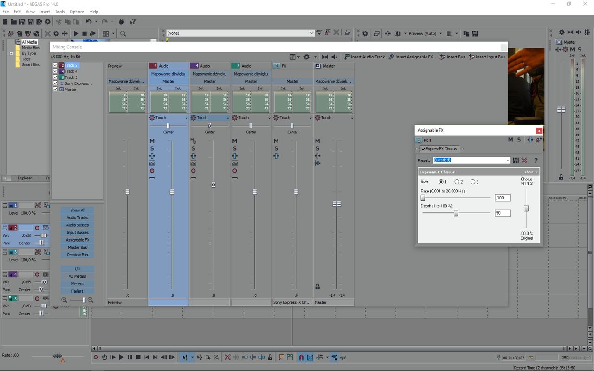Viewport: 594px width, 371px height.
Task: Open the File menu
Action: click(6, 12)
